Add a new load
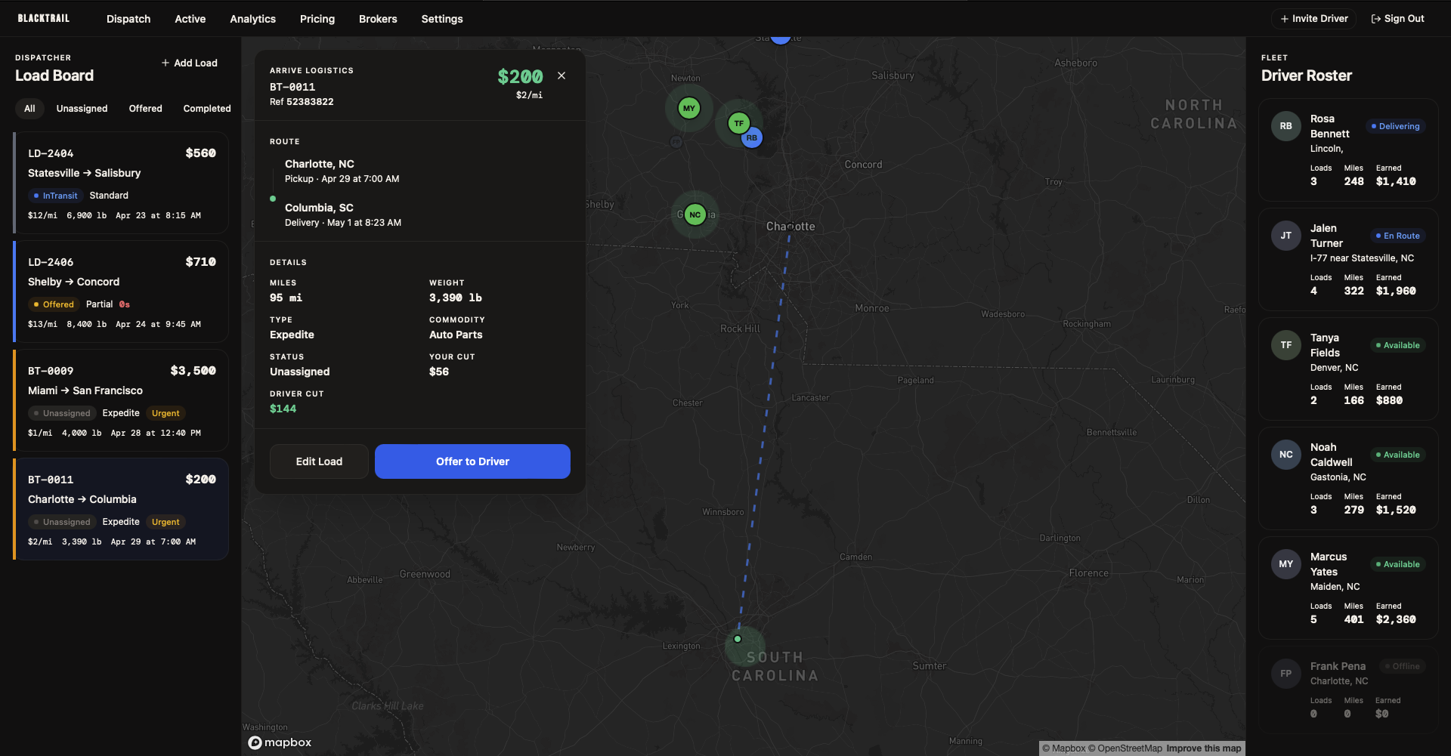 [x=189, y=63]
